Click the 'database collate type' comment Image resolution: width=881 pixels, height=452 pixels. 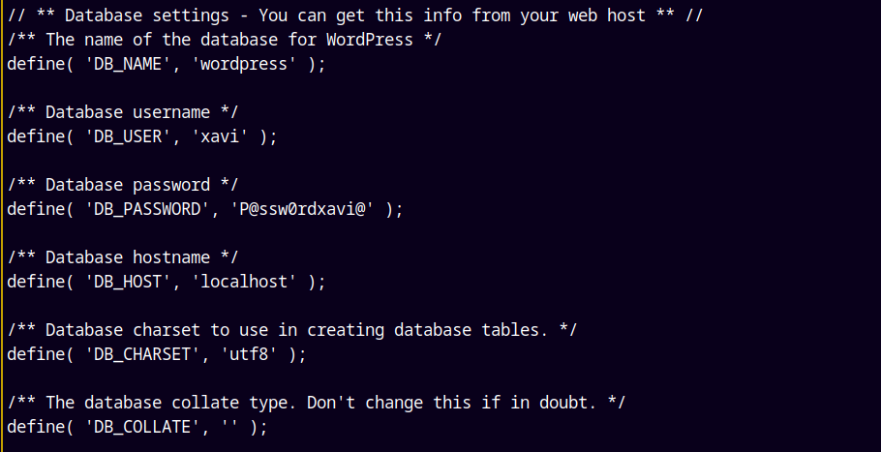[312, 403]
